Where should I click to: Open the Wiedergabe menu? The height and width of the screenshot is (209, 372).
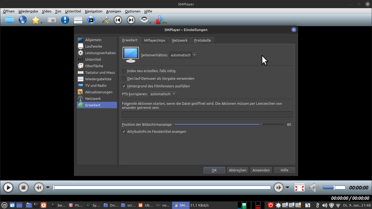coord(28,11)
